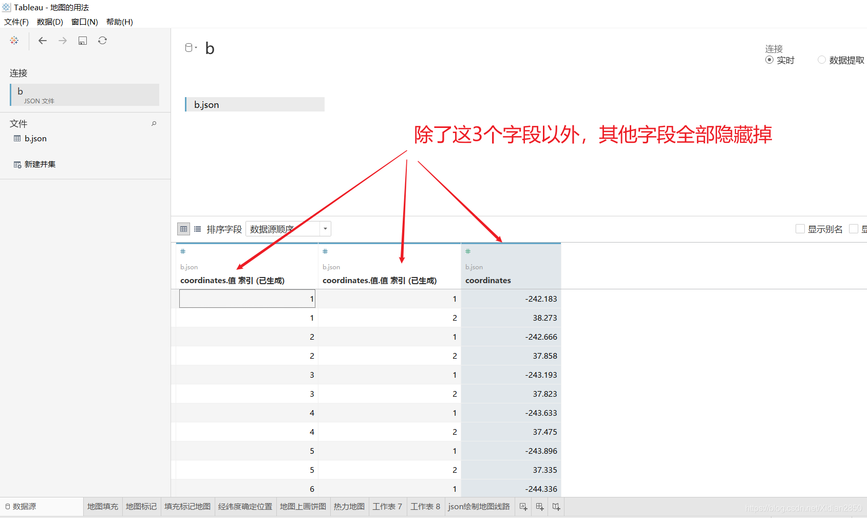Click number type icon of coordinates.值.值 索引 column

pyautogui.click(x=325, y=251)
